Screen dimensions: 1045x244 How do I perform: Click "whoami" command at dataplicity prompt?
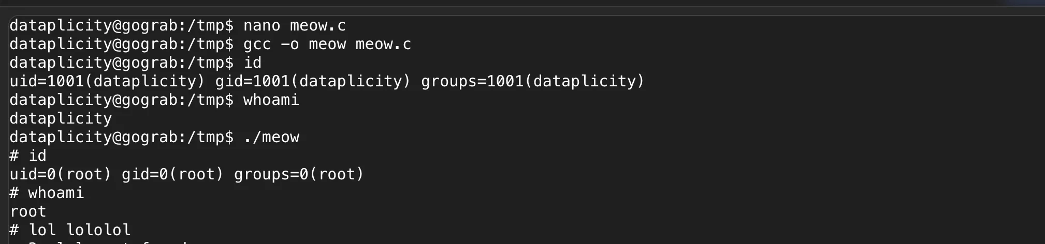pos(271,100)
